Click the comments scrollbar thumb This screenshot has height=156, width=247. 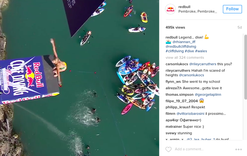click(245, 67)
